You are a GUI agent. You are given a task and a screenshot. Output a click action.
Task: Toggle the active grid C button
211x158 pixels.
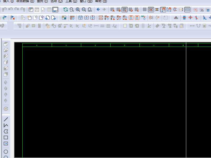(x=124, y=10)
